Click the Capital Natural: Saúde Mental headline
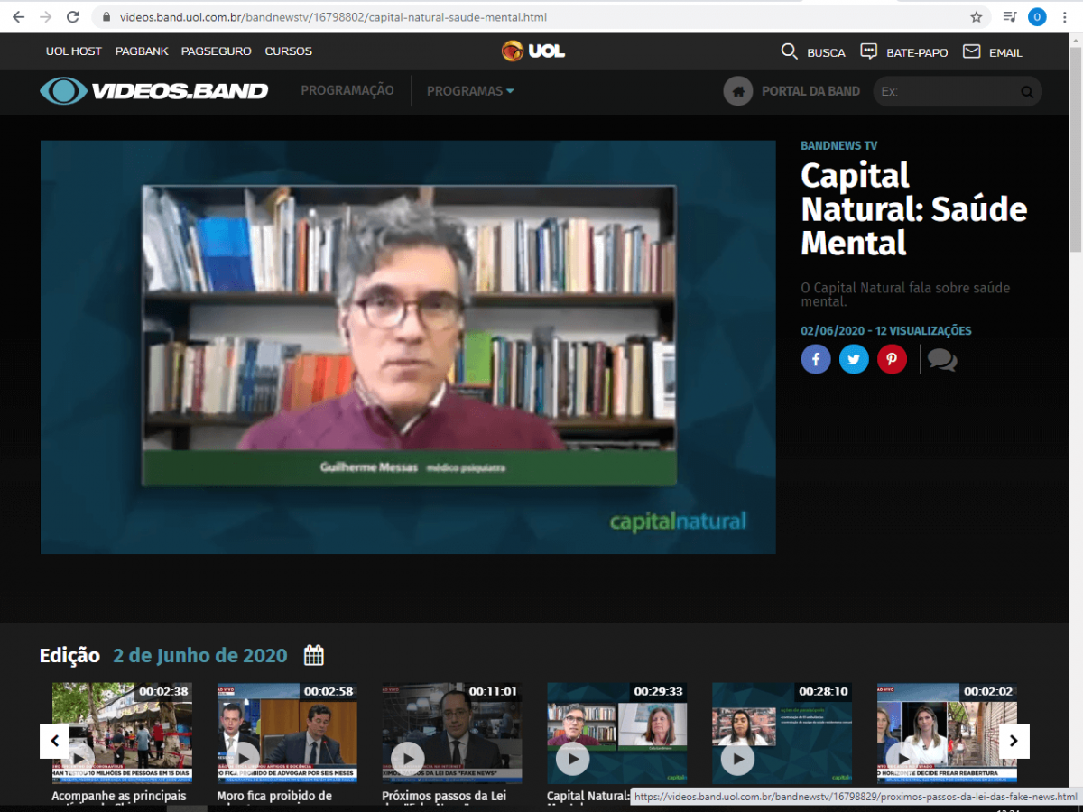1083x812 pixels. pyautogui.click(x=914, y=208)
